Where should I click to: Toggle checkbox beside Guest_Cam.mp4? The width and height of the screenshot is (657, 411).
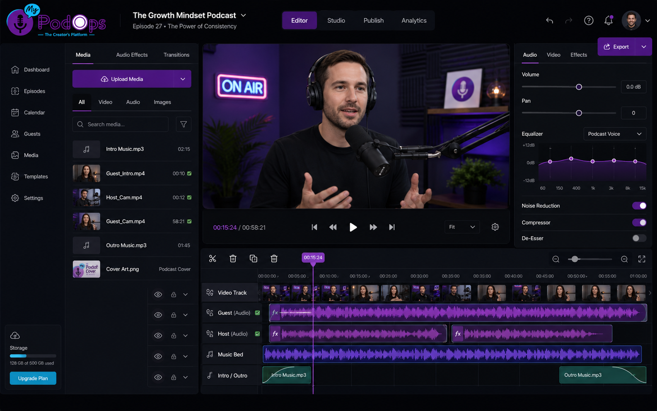pyautogui.click(x=189, y=222)
